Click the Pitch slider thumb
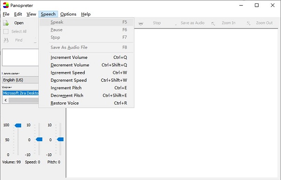281x180 pixels. (x=60, y=139)
